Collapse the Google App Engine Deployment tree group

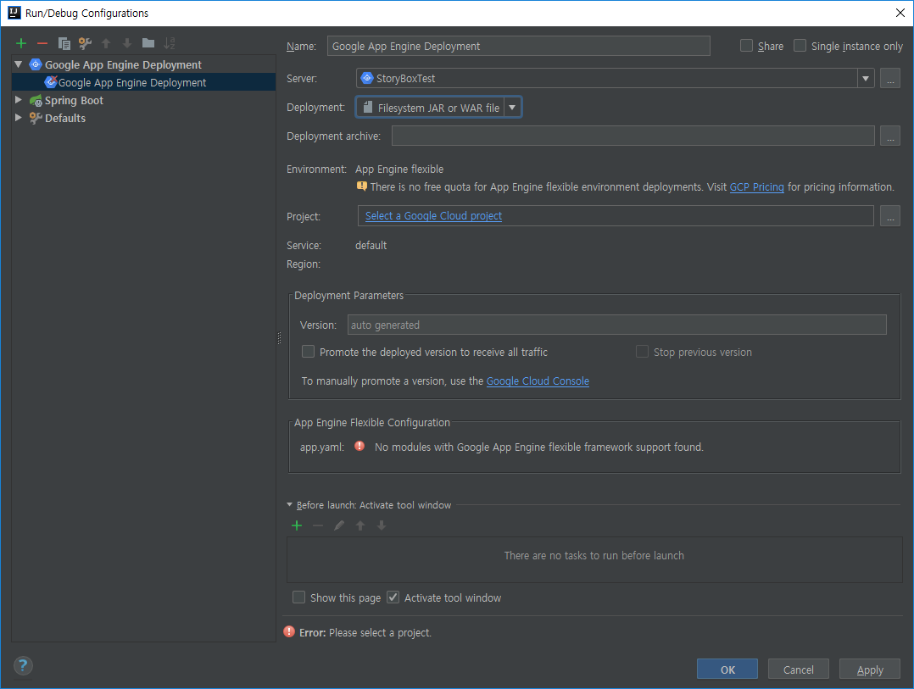(19, 64)
